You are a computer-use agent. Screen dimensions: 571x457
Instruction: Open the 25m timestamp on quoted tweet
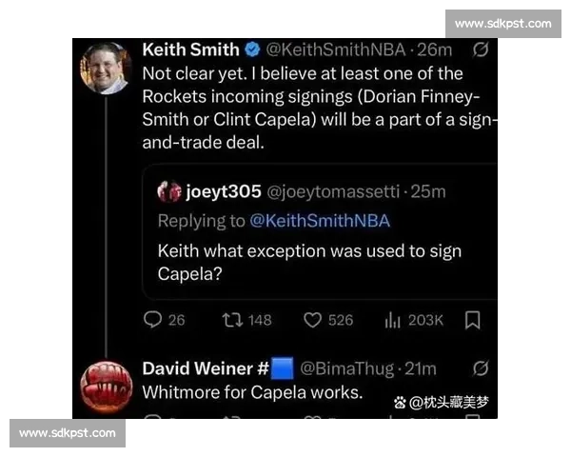[429, 191]
